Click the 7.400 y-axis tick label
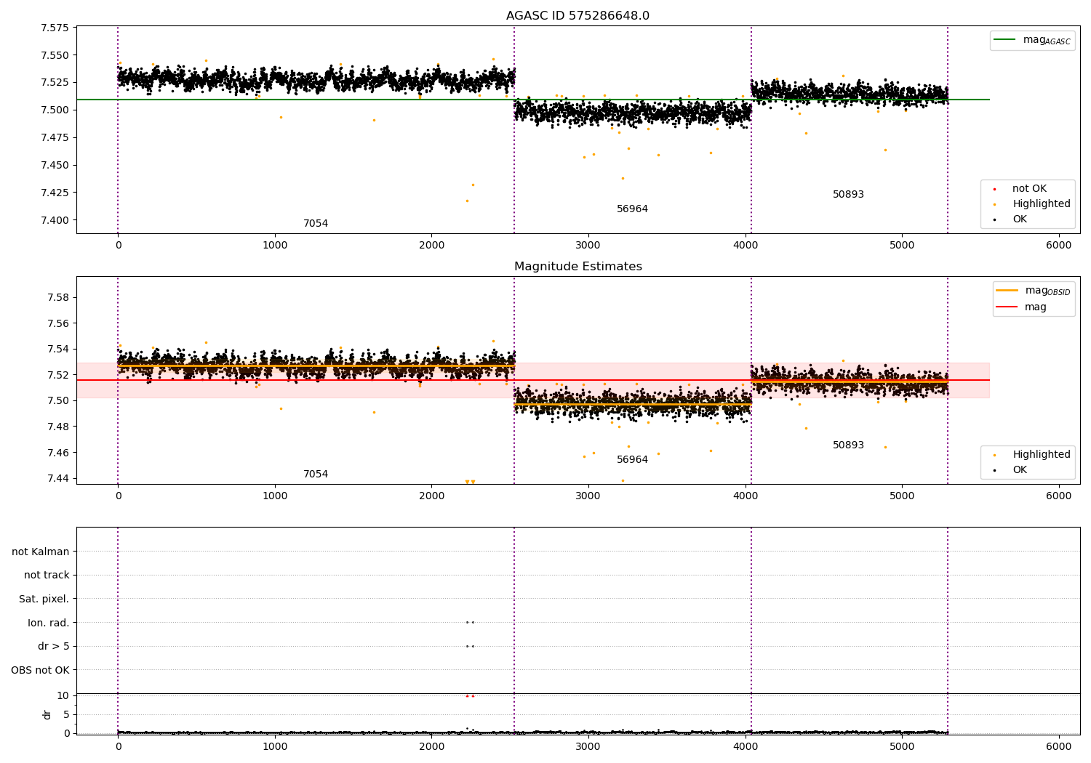This screenshot has height=763, width=1091. 55,221
